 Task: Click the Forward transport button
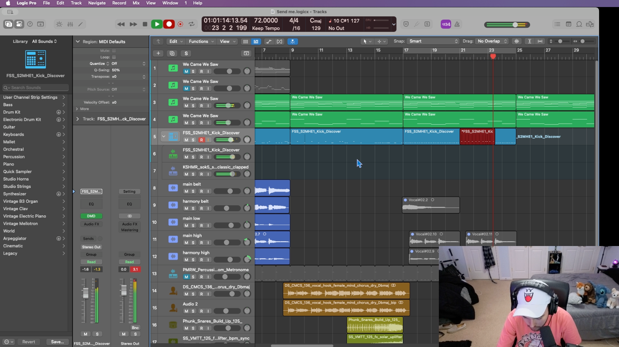coord(133,24)
